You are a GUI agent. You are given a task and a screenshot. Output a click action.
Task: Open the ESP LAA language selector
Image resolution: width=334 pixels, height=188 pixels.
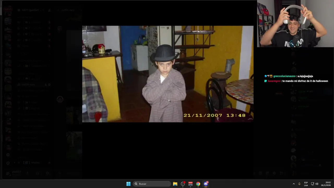click(306, 184)
